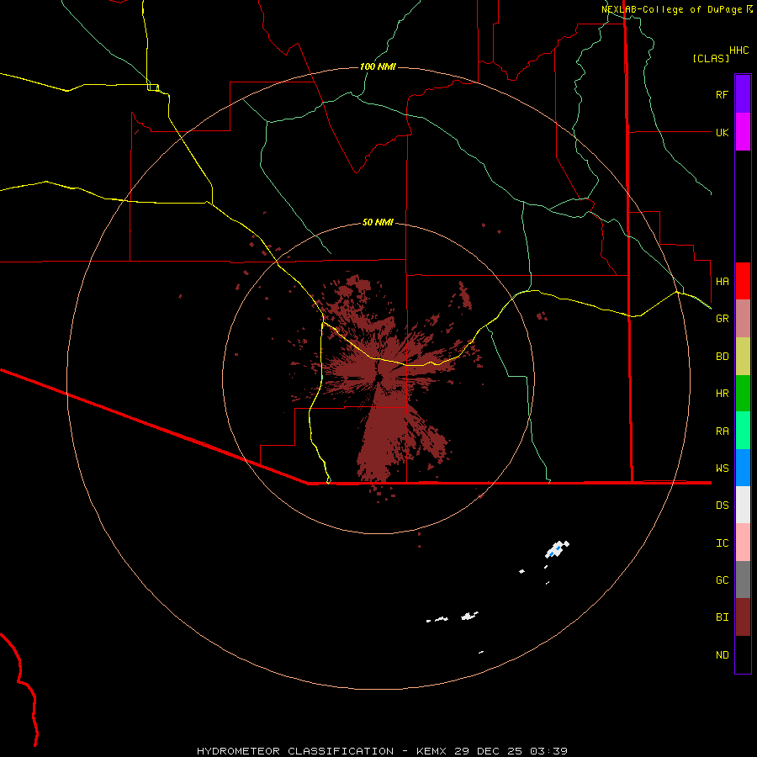The width and height of the screenshot is (757, 757).
Task: Click the [CLAS] units label
Action: 710,58
